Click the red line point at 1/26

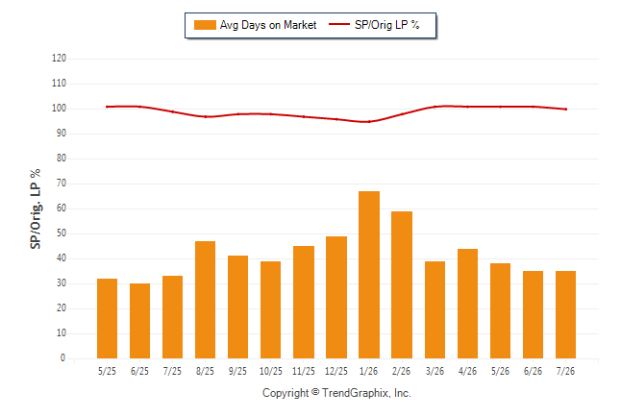point(369,122)
